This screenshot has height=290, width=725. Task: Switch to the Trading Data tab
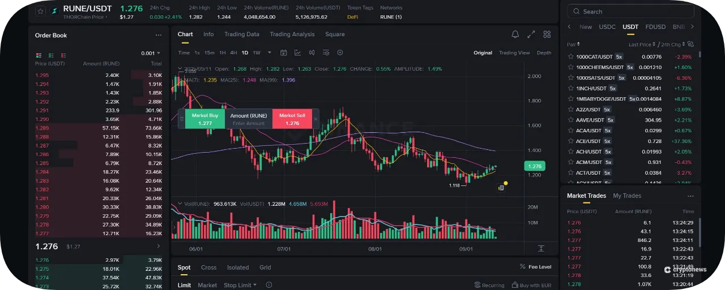pyautogui.click(x=241, y=34)
